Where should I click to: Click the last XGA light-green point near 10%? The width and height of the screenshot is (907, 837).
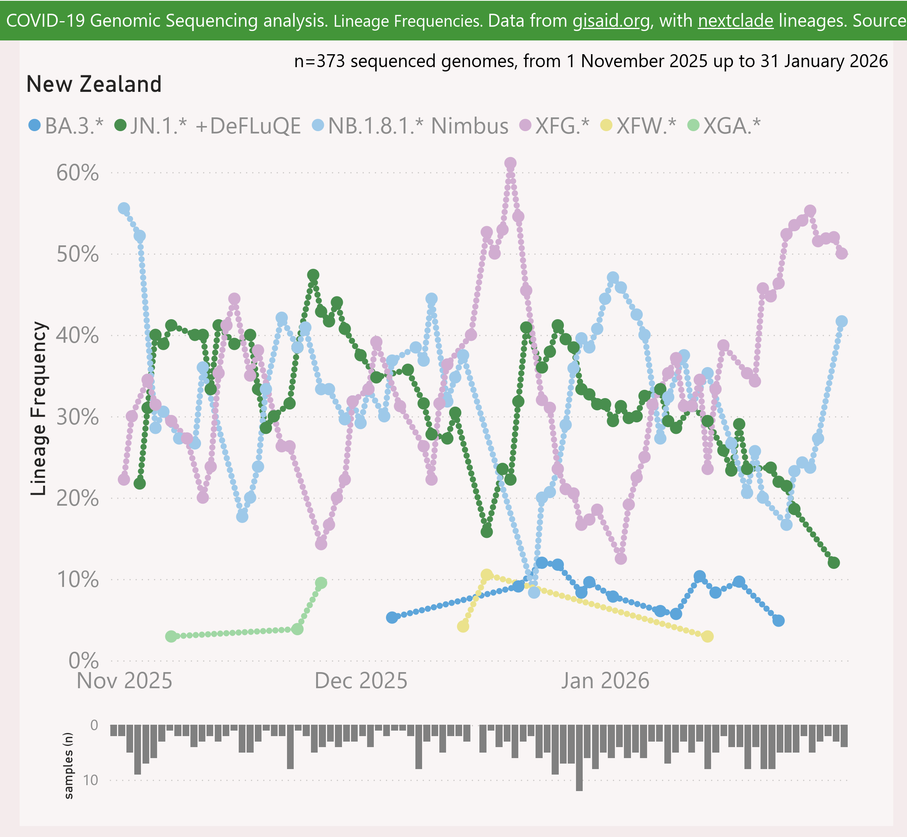click(321, 583)
